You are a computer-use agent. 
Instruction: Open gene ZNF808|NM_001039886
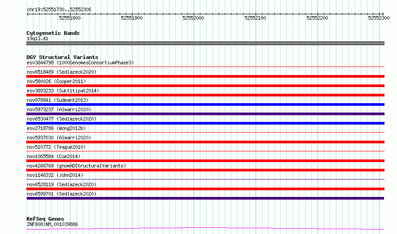click(x=52, y=224)
